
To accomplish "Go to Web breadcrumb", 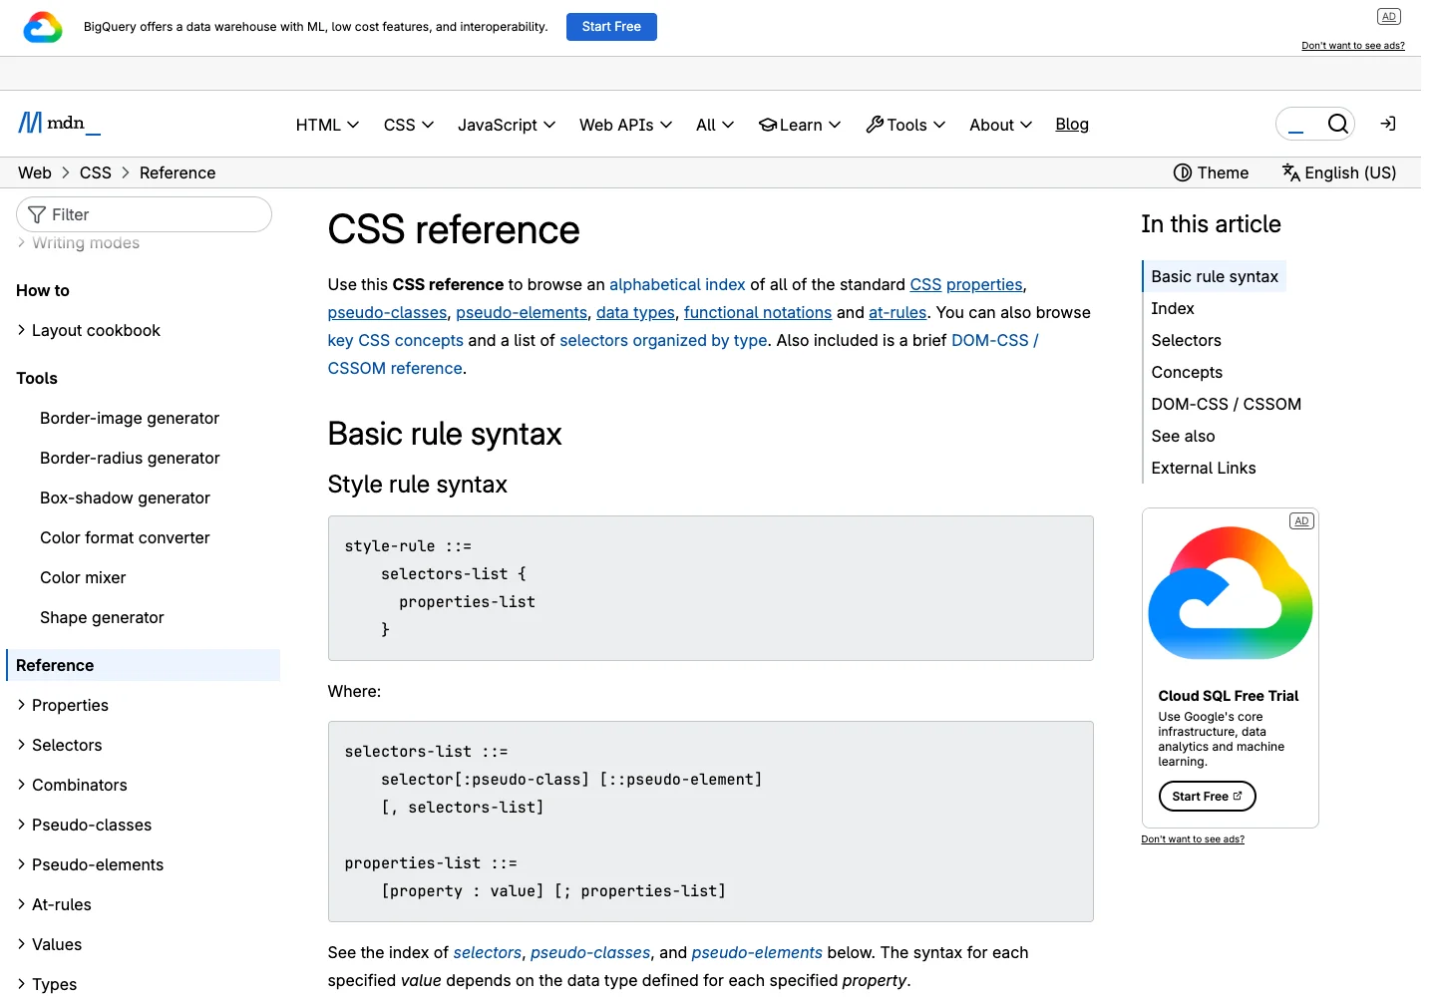I will 35,172.
